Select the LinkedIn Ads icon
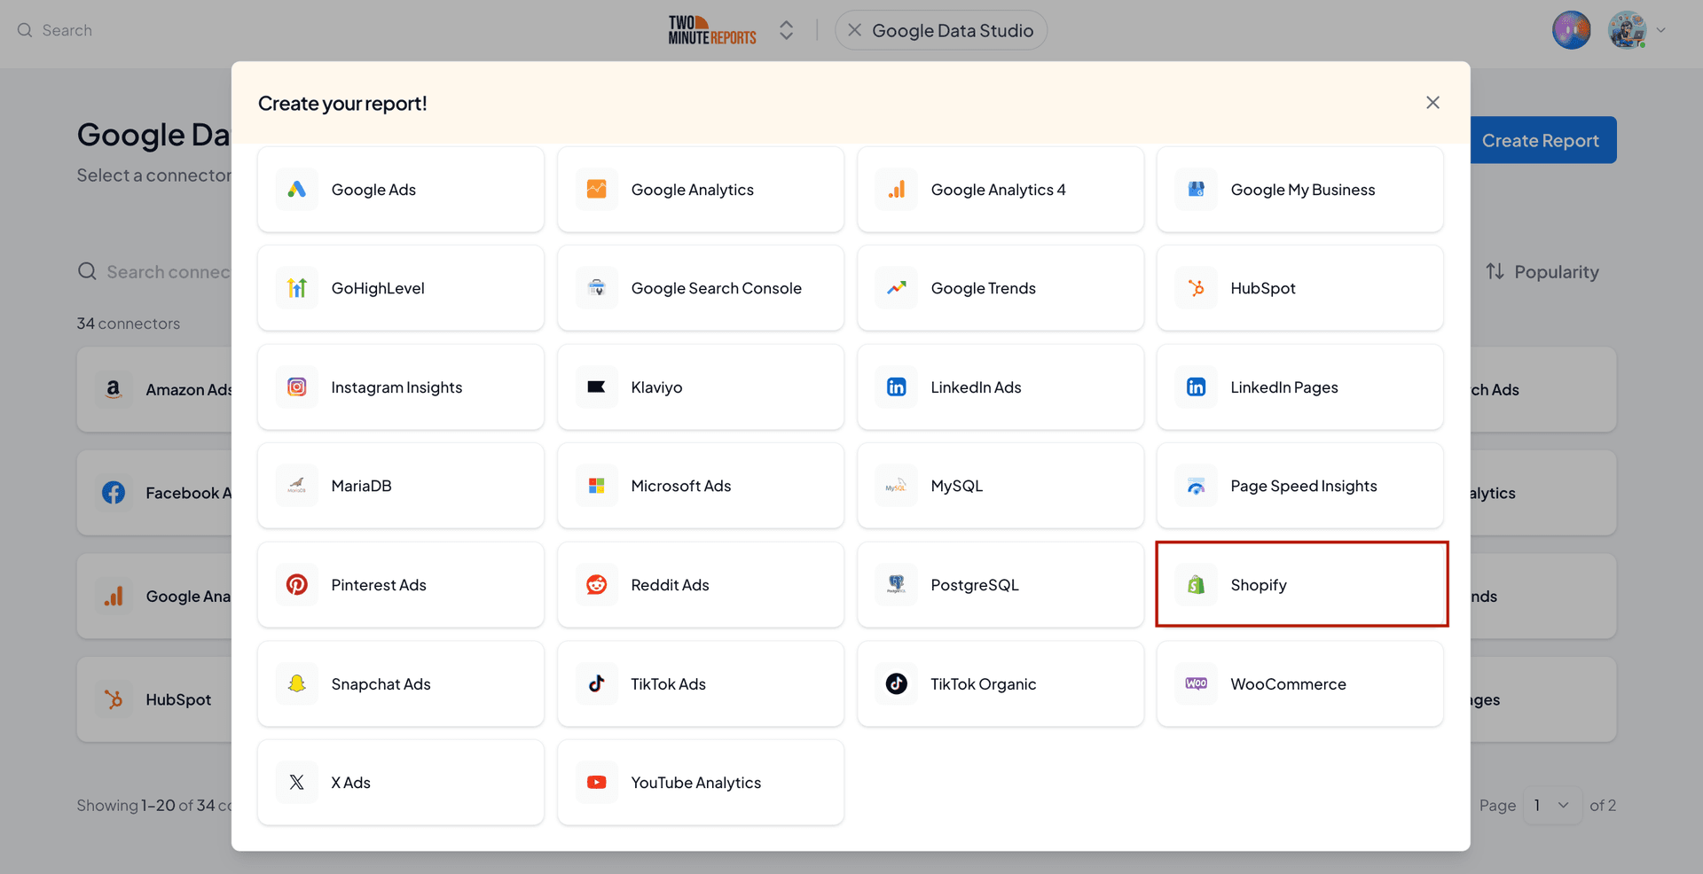 click(897, 387)
